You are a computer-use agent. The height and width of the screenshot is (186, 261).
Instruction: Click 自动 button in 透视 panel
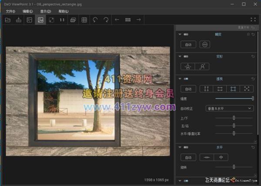tap(188, 89)
